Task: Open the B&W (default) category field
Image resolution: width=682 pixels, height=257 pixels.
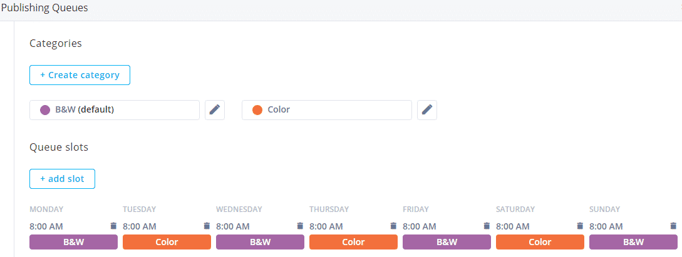Action: click(x=115, y=110)
